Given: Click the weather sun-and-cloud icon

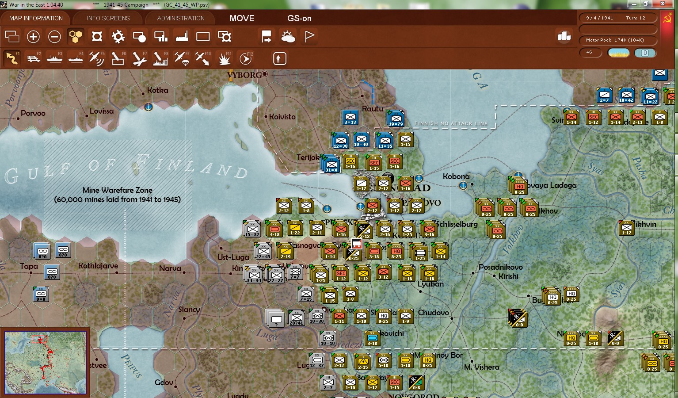Looking at the screenshot, I should [288, 37].
